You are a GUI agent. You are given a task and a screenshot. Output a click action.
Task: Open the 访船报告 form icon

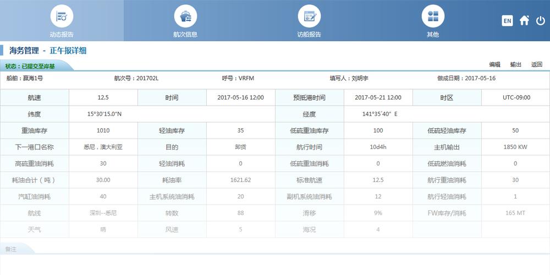309,16
